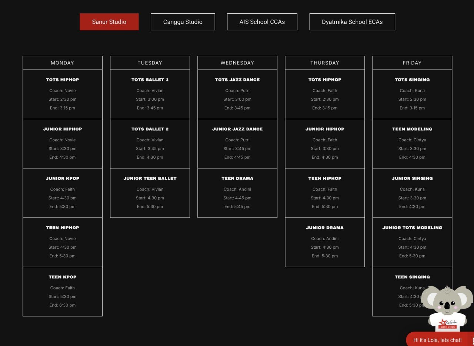Select the TEEN MODELING class title
This screenshot has height=346, width=474.
(x=412, y=129)
